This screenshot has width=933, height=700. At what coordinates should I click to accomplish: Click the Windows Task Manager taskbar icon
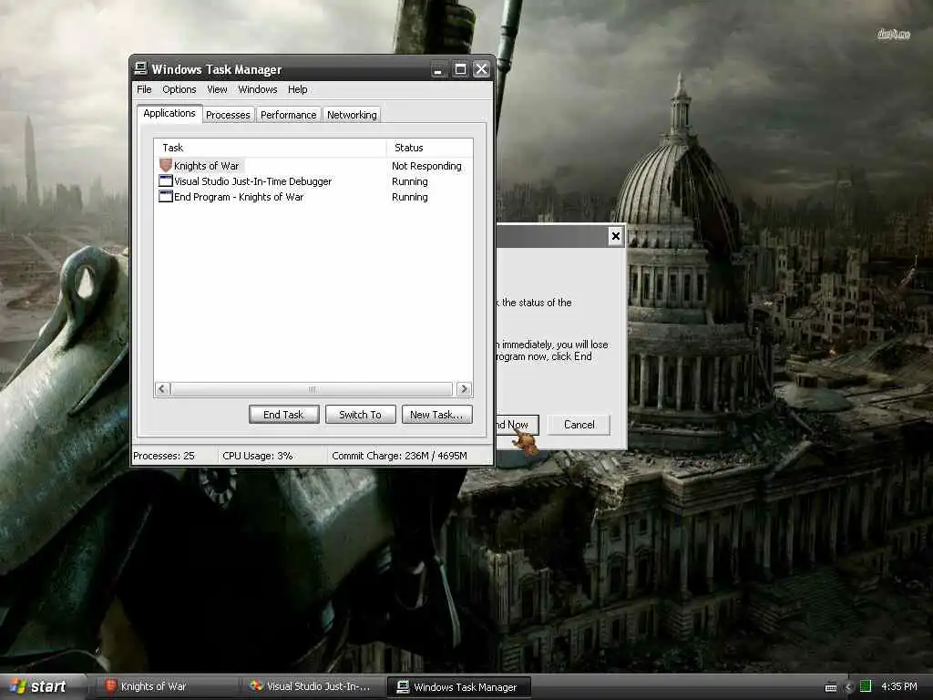[403, 687]
